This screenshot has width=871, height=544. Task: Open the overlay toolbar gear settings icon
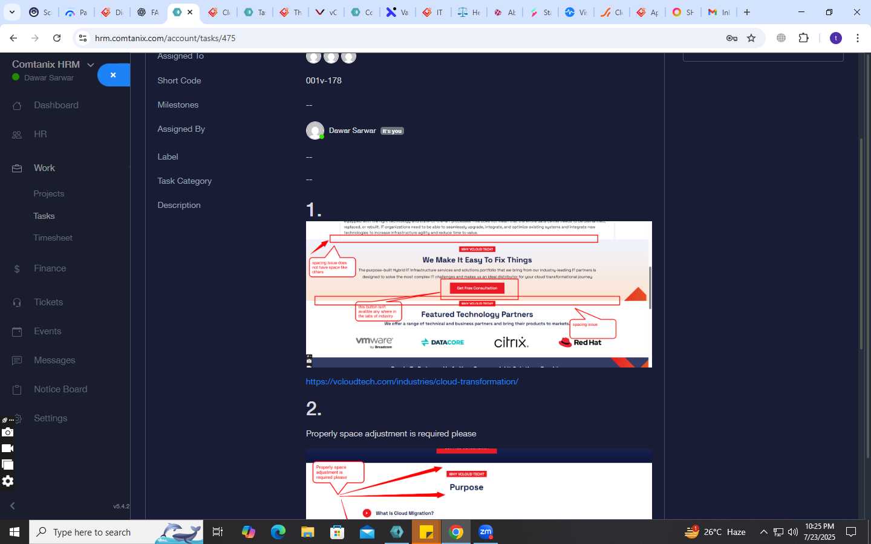(x=7, y=481)
